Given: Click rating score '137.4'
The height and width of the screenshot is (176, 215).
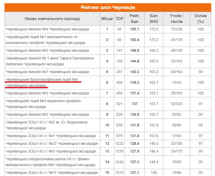Looking at the screenshot, I should pos(134,93).
